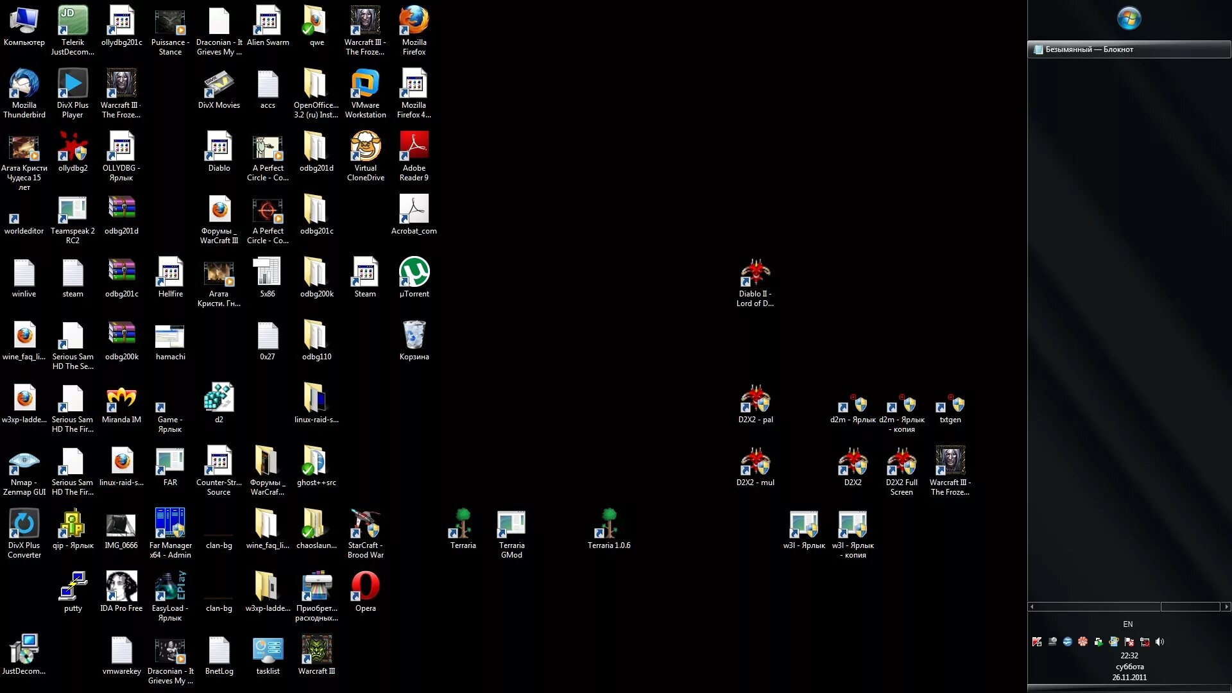Click Windows logo button top right
Image resolution: width=1232 pixels, height=693 pixels.
coord(1129,18)
